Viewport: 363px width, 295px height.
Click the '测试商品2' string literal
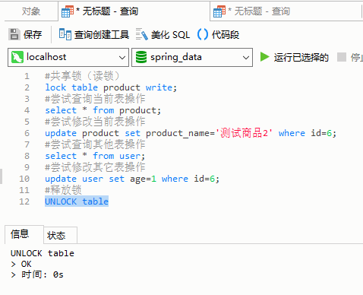tap(244, 133)
